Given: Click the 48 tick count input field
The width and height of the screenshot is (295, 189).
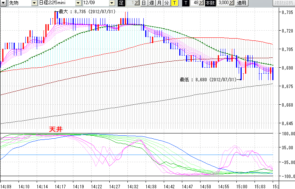Looking at the screenshot, I should (x=194, y=3).
